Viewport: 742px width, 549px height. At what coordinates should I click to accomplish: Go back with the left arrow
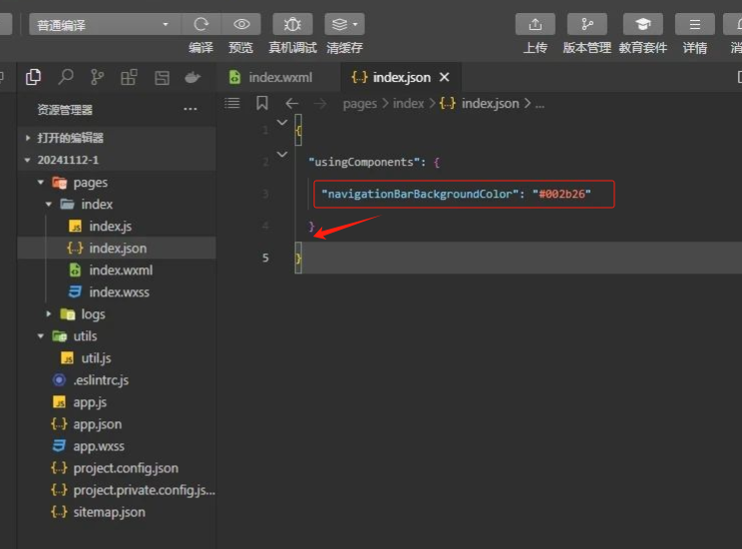coord(292,103)
